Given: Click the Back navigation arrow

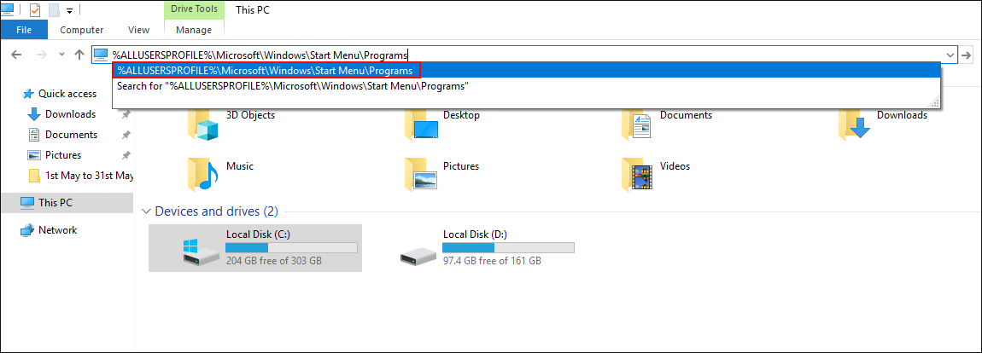Looking at the screenshot, I should coord(18,55).
